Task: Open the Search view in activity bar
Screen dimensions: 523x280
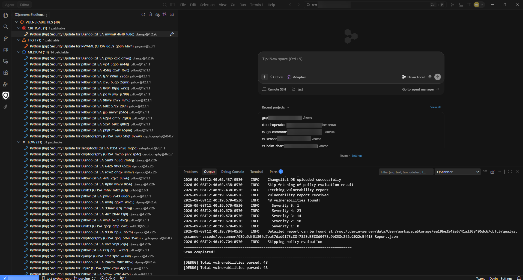Action: coord(5,27)
